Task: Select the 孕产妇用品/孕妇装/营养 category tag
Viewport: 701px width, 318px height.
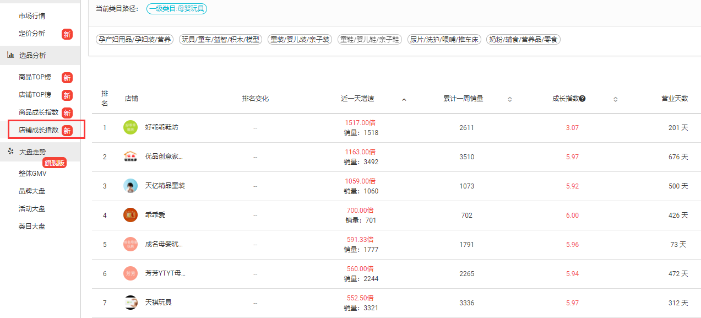Action: 135,40
